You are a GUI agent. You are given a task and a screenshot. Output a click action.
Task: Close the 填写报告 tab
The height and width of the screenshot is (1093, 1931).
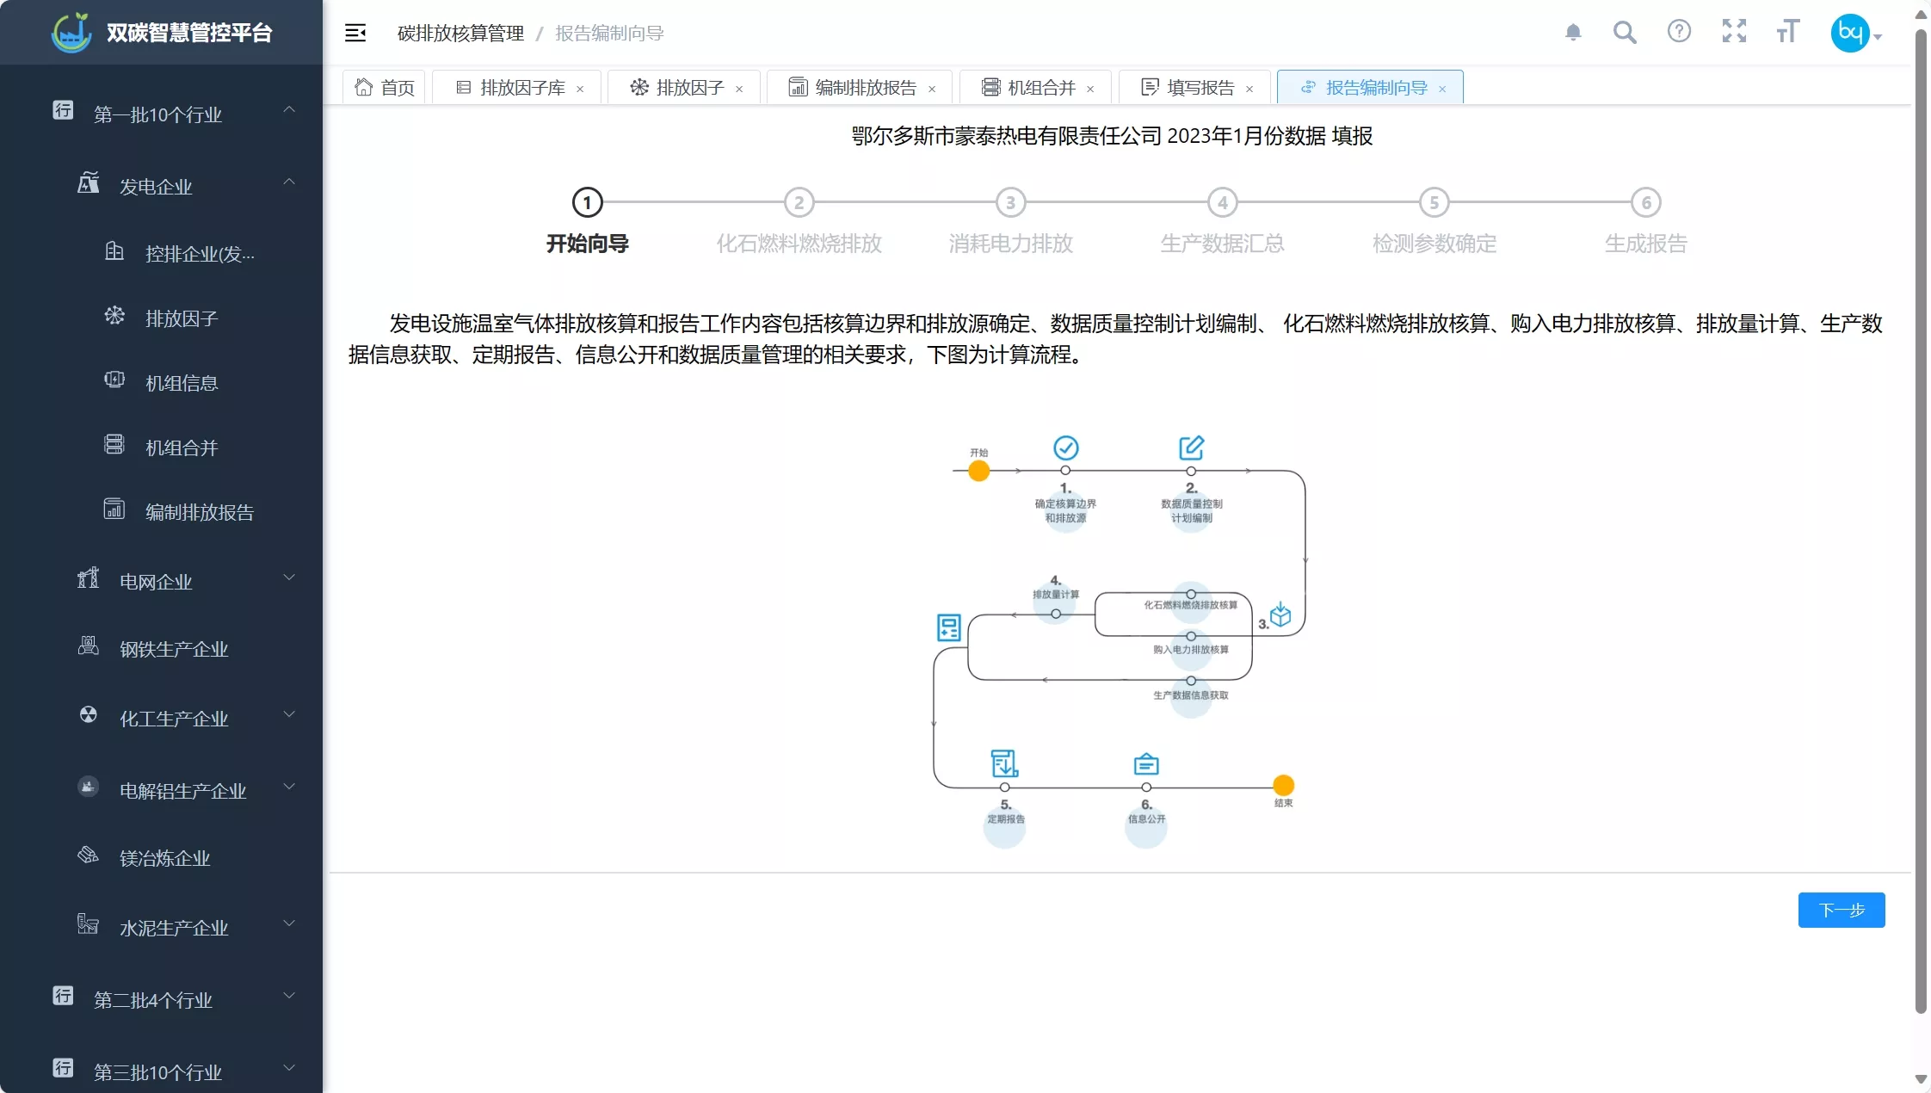pos(1249,89)
